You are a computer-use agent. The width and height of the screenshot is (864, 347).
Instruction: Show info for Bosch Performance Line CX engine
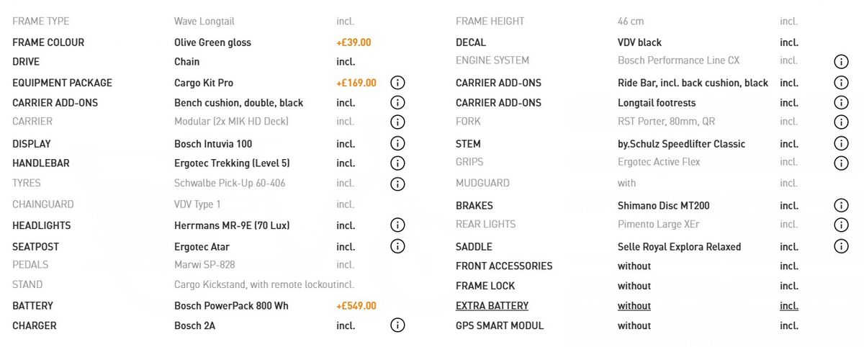pos(841,61)
